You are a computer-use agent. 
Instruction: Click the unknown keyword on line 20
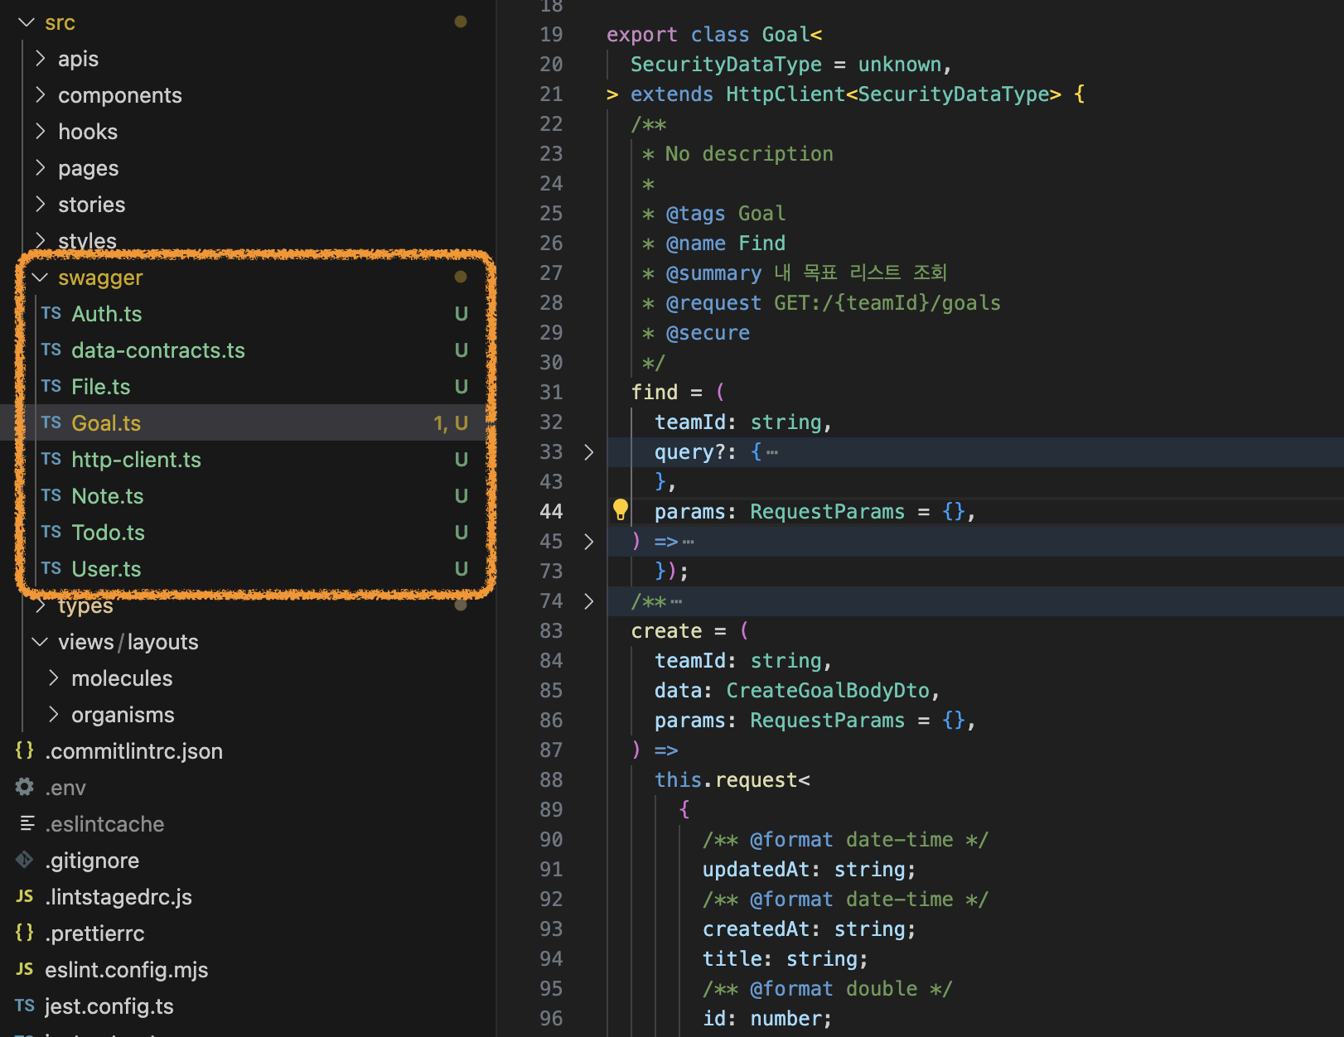pyautogui.click(x=899, y=64)
